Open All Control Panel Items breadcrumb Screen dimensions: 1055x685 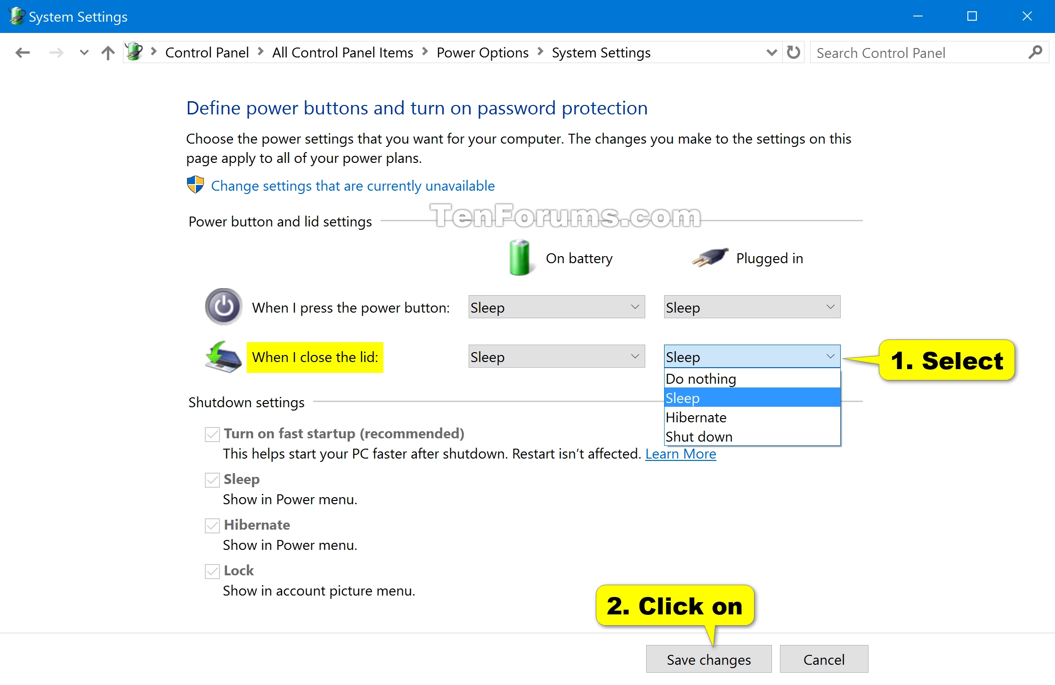pos(342,52)
